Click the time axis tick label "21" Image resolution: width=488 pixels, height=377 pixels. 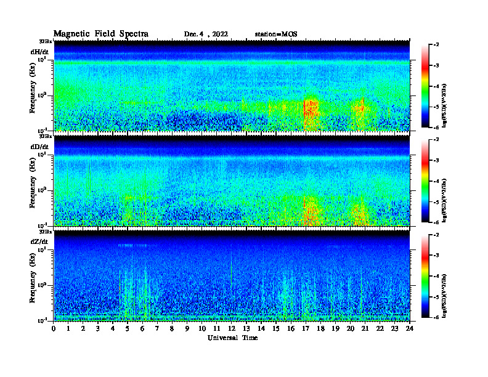pyautogui.click(x=365, y=329)
